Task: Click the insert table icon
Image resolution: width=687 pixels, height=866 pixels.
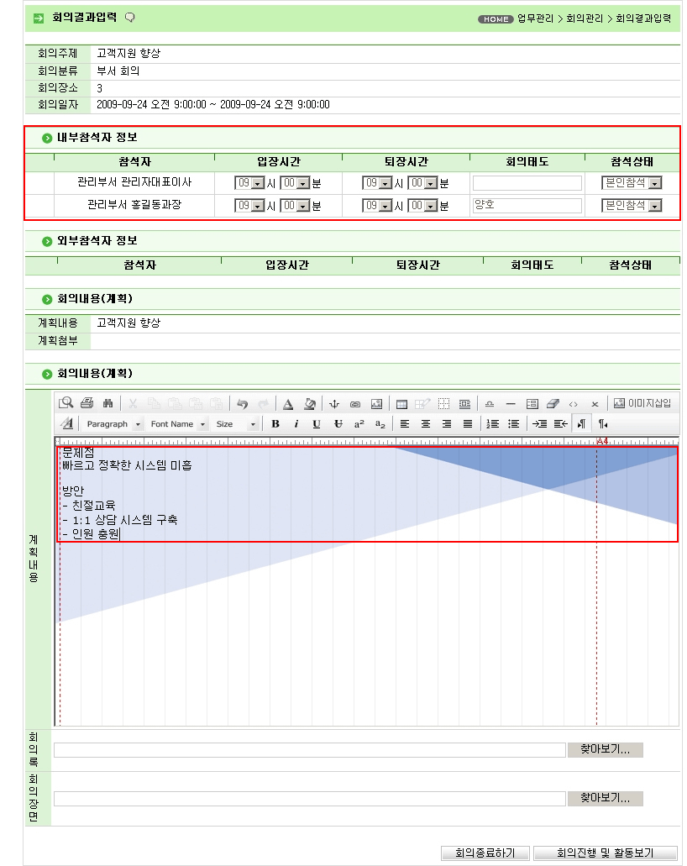Action: coord(401,403)
